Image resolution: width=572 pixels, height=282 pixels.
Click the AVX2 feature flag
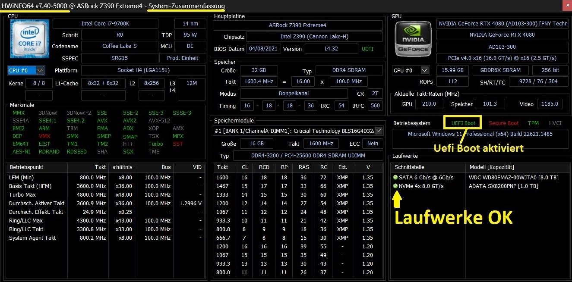129,121
